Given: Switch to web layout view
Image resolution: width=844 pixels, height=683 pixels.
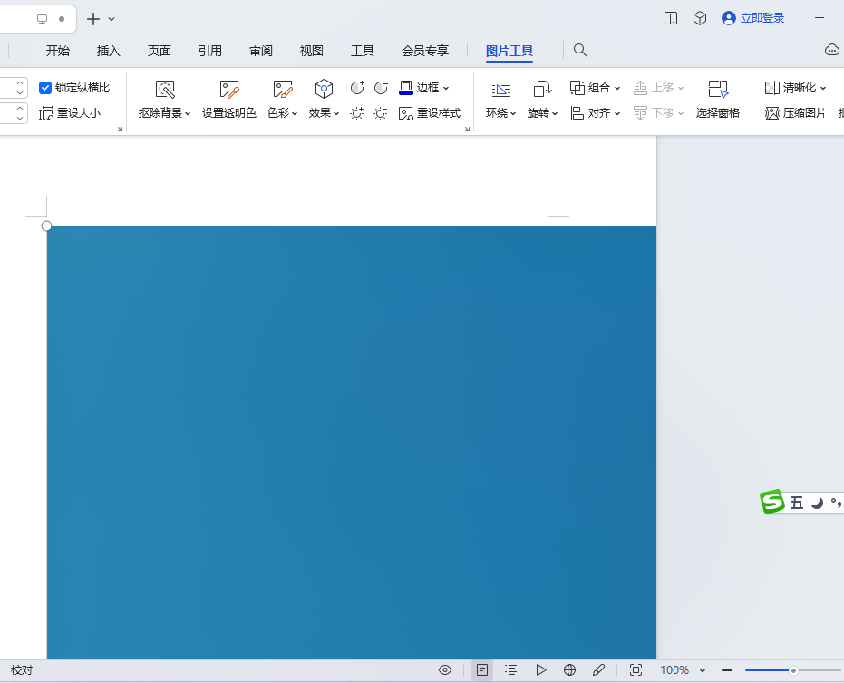Looking at the screenshot, I should [569, 670].
